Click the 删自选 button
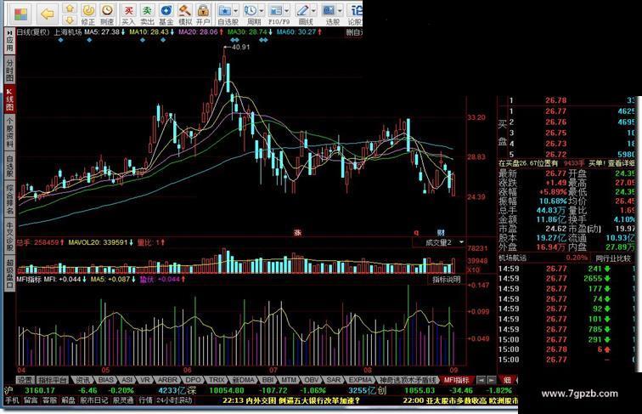 (354, 32)
